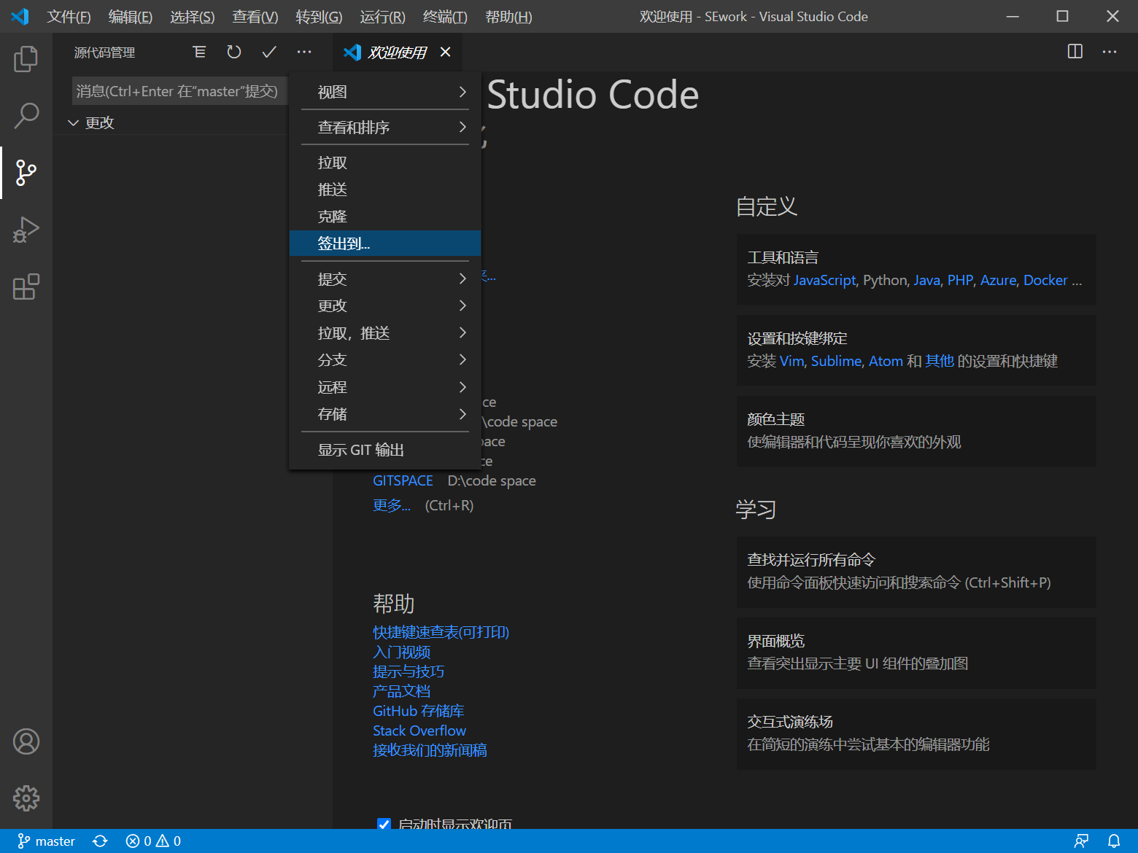Click the feedback icon in status bar
The height and width of the screenshot is (853, 1138).
(x=1081, y=841)
